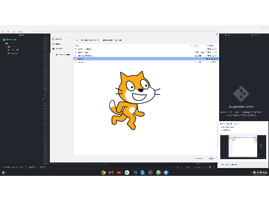Open the ChromeOS launcher button
This screenshot has width=269, height=201.
(x=3, y=173)
